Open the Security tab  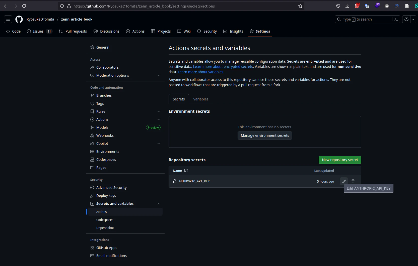pyautogui.click(x=207, y=31)
